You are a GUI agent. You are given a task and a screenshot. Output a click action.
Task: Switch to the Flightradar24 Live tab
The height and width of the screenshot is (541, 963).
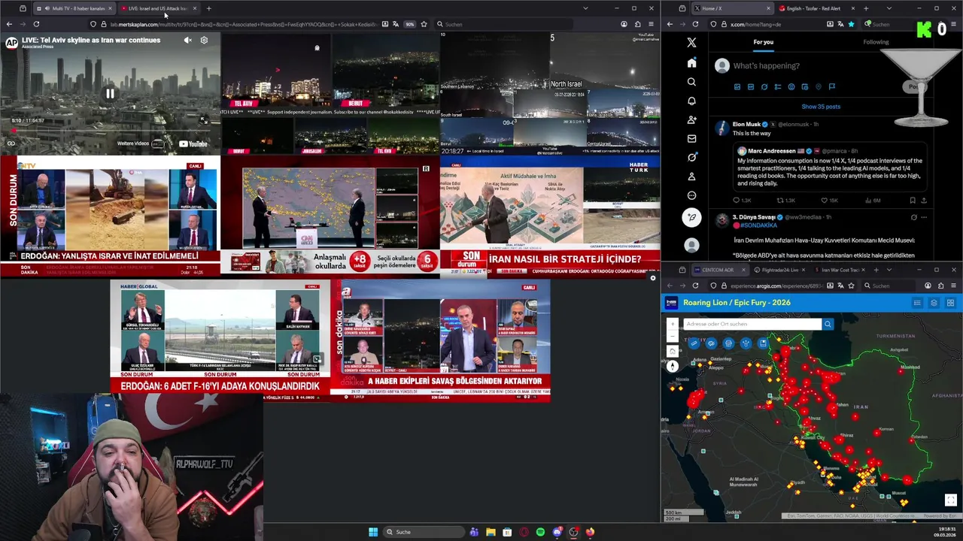779,270
